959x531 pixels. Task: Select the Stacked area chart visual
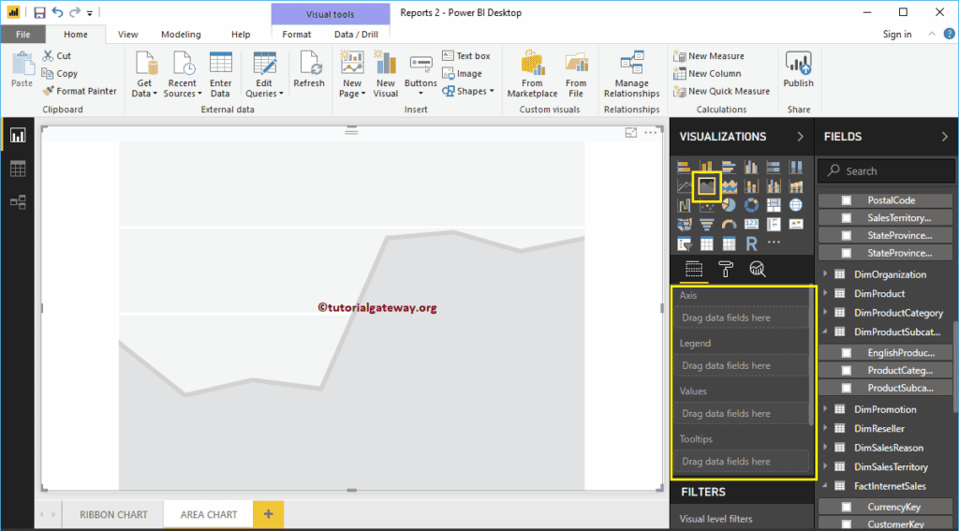[729, 186]
